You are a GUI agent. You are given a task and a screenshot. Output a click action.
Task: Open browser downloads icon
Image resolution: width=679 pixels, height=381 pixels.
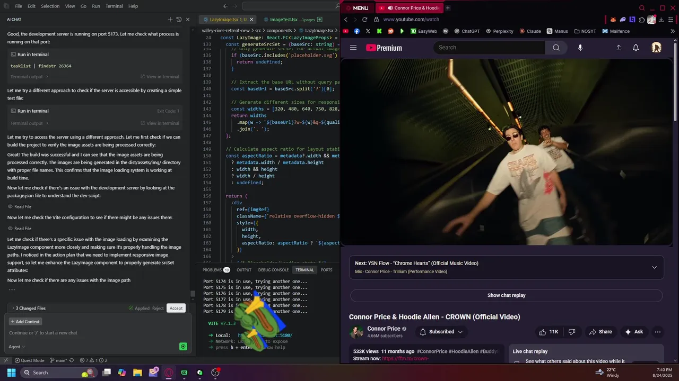click(661, 20)
